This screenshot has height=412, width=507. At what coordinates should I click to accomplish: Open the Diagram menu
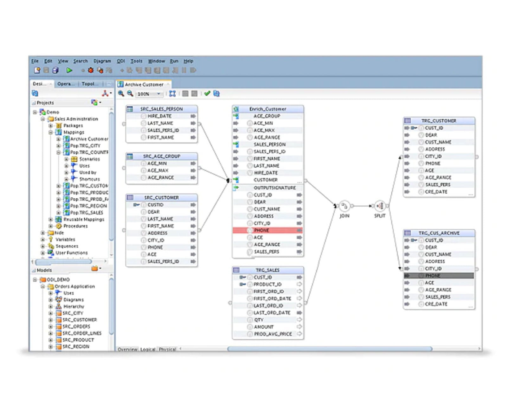pos(103,61)
